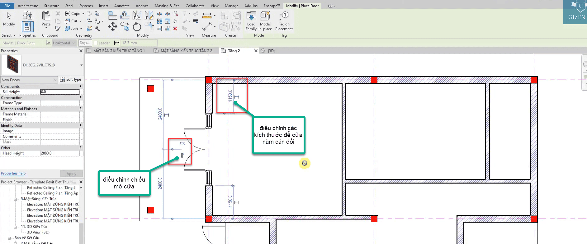The width and height of the screenshot is (587, 244).
Task: Click the Aligned Dimension icon
Action: tap(207, 27)
